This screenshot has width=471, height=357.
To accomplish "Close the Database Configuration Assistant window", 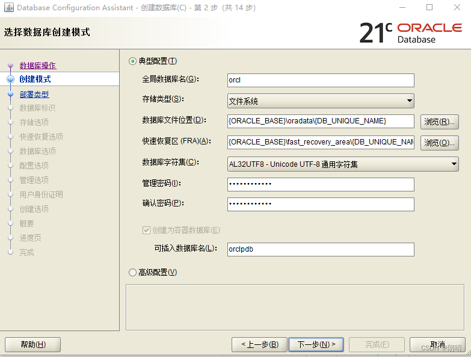I will coord(457,7).
